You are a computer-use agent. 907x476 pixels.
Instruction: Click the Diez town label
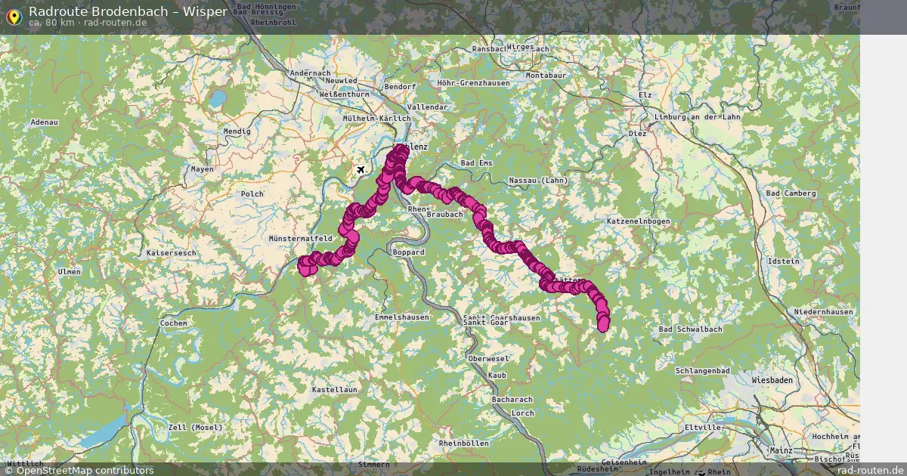tap(637, 133)
